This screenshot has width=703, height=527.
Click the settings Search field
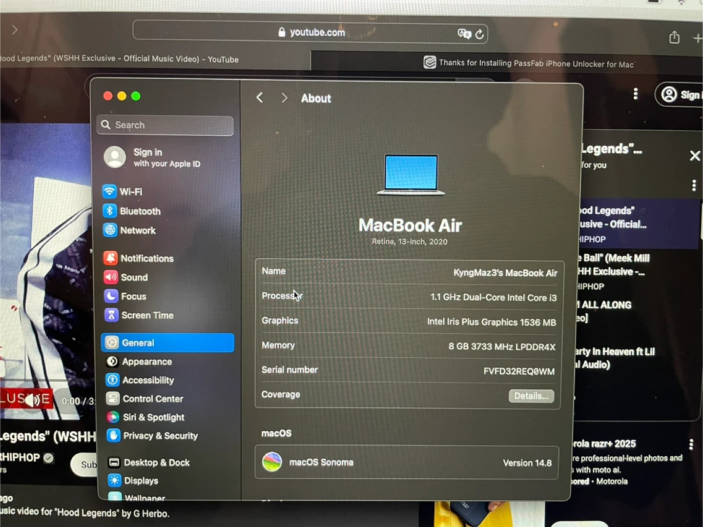pyautogui.click(x=165, y=125)
